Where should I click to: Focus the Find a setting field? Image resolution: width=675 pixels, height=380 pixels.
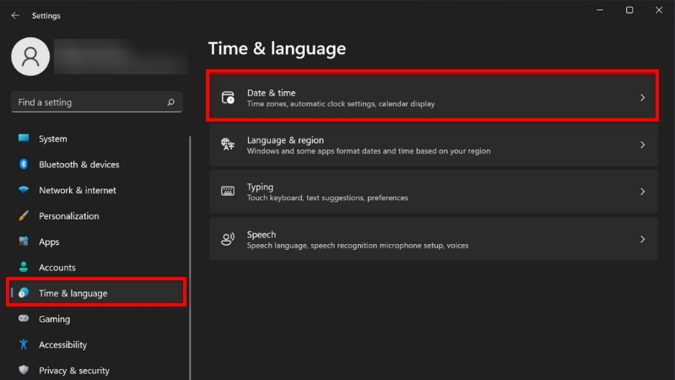[96, 102]
